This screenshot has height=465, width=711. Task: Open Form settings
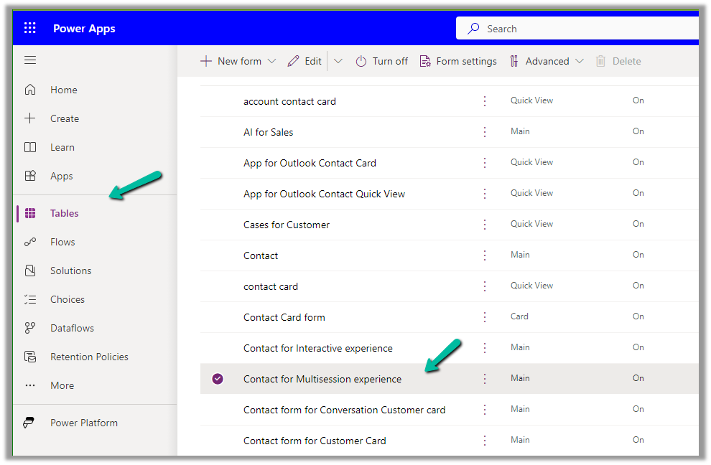(x=458, y=61)
